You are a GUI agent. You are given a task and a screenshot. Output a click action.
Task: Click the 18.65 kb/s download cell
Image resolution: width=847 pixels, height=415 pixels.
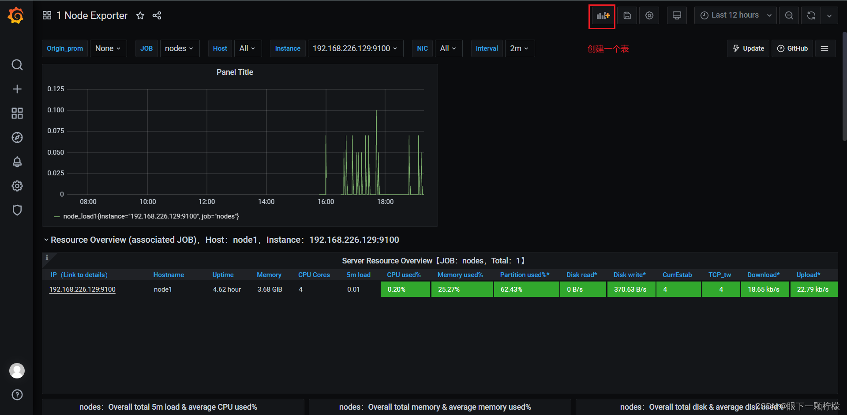point(765,289)
